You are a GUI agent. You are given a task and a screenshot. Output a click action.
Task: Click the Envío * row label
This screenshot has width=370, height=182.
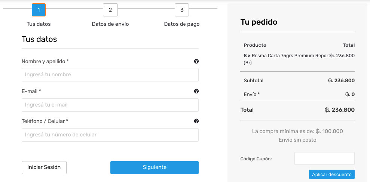pyautogui.click(x=252, y=94)
